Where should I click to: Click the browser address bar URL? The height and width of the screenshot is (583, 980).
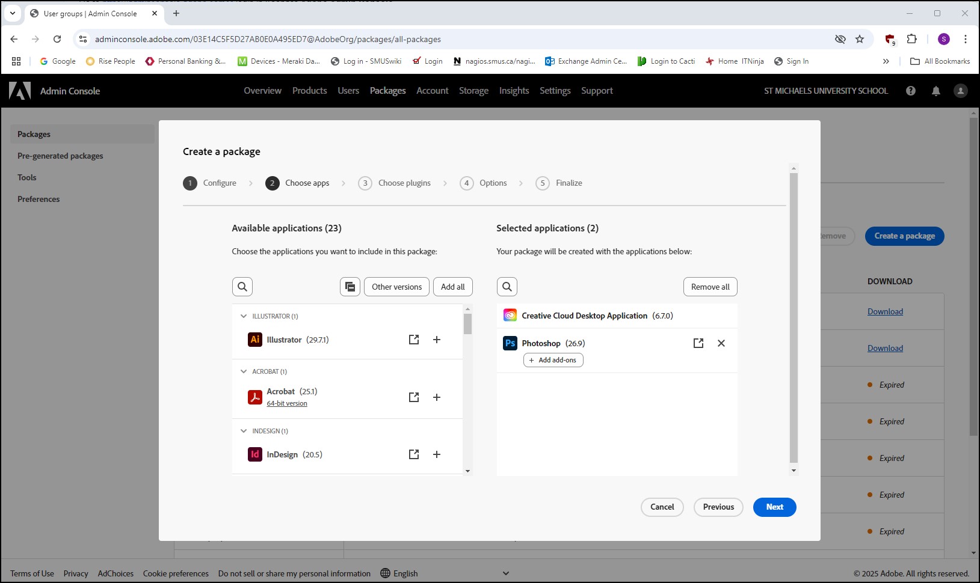pyautogui.click(x=268, y=39)
